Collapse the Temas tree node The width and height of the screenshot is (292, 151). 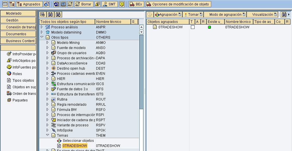(x=48, y=136)
